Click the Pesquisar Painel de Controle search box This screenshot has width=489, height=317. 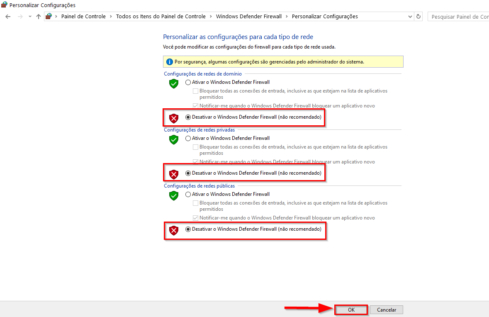(x=458, y=17)
